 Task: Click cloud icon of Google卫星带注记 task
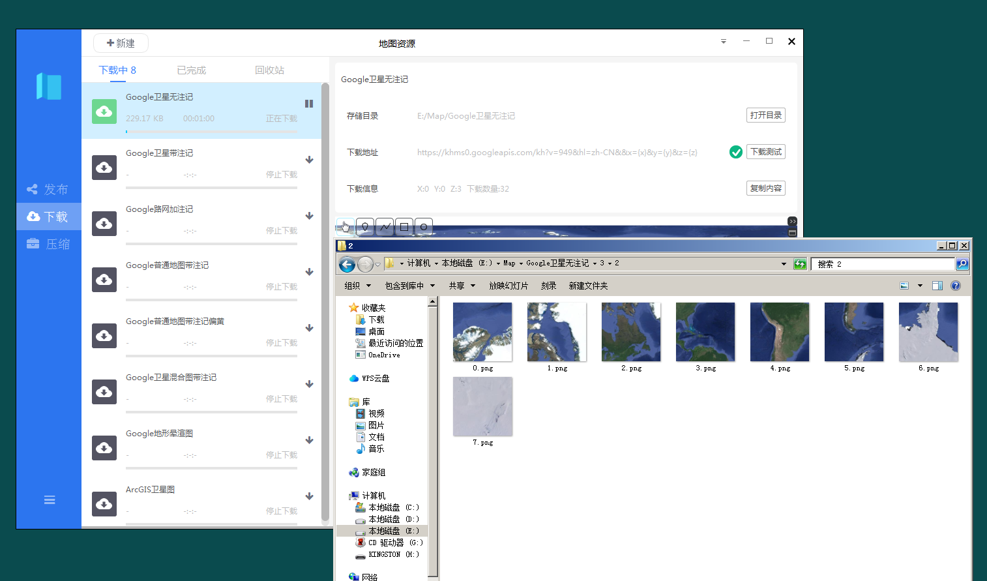tap(104, 168)
